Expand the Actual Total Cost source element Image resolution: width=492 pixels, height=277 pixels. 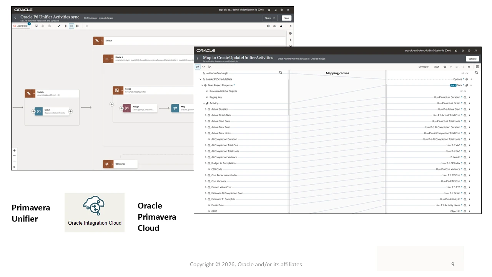[x=206, y=127]
